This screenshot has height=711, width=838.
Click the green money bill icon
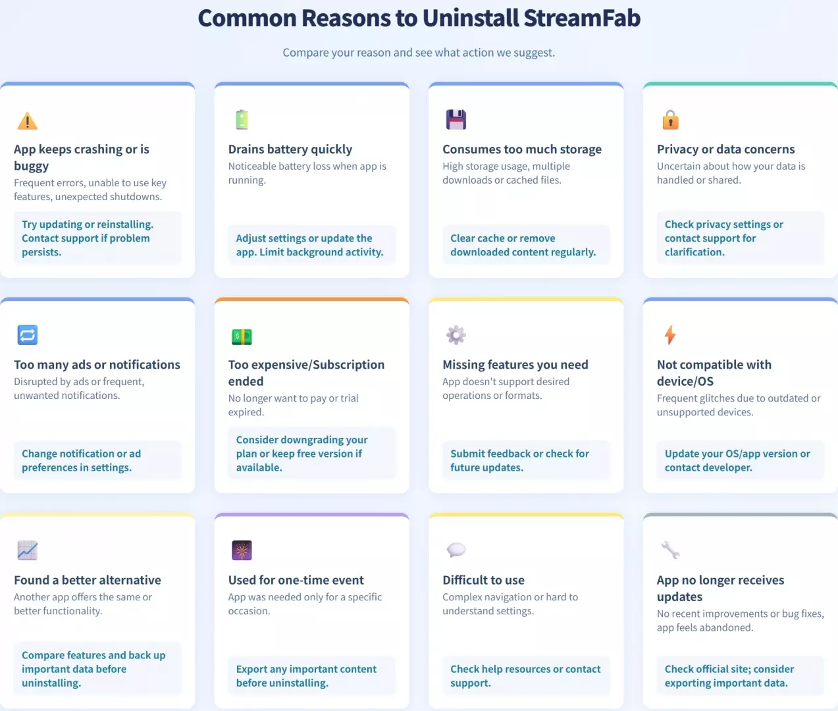(x=242, y=336)
